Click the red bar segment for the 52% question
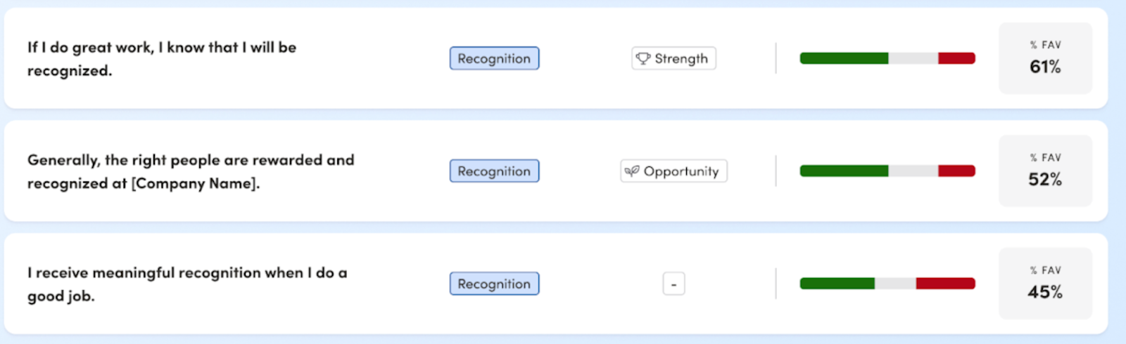The height and width of the screenshot is (344, 1126). 956,171
